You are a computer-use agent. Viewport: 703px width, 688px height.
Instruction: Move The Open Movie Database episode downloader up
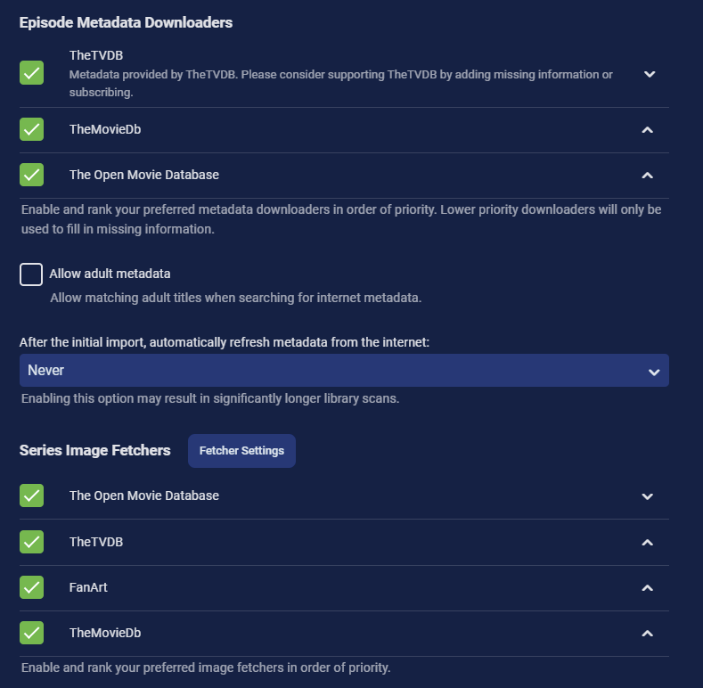[x=648, y=176]
